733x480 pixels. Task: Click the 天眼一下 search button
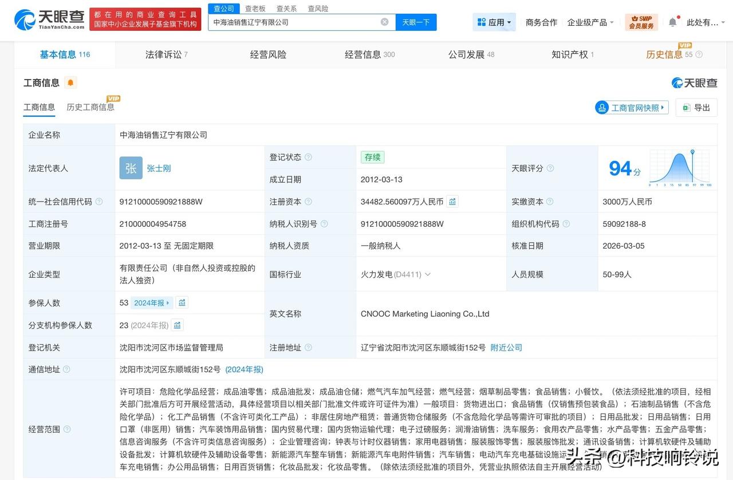click(x=416, y=21)
